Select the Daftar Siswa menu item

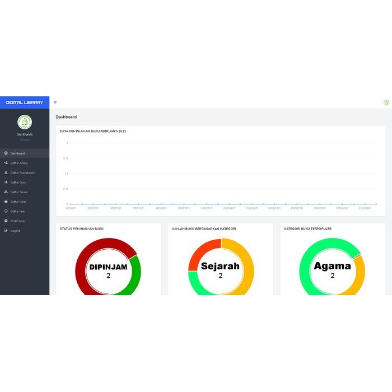point(19,192)
